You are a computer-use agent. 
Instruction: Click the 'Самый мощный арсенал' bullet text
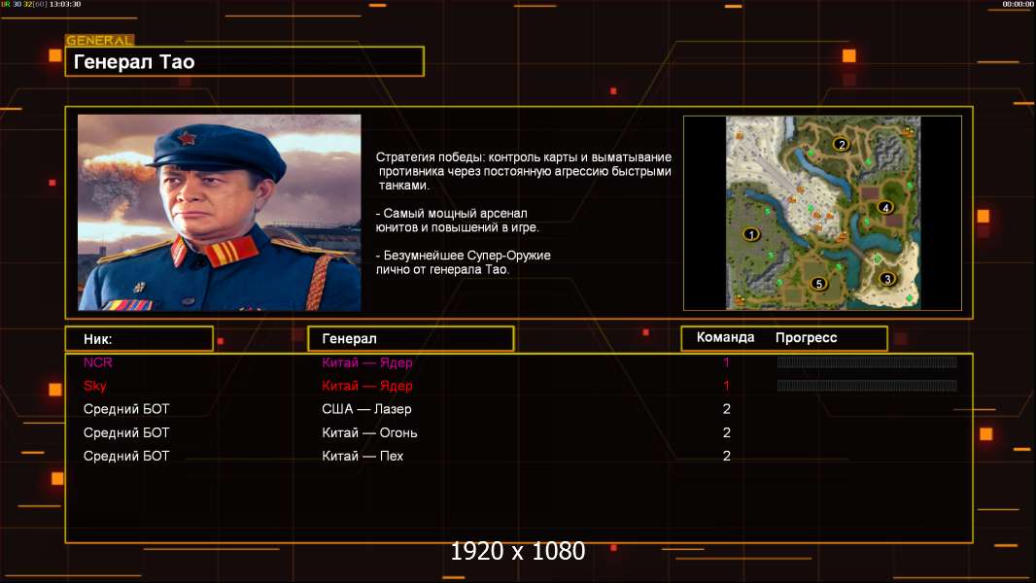coord(457,221)
